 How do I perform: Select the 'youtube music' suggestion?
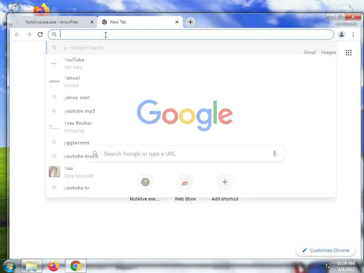[191, 156]
